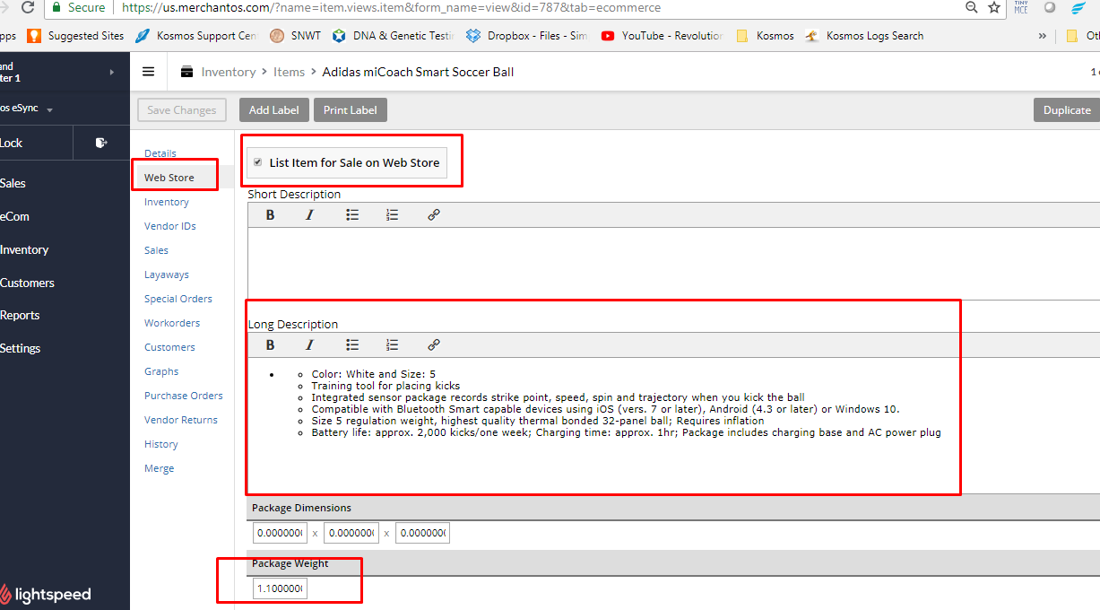The height and width of the screenshot is (610, 1100).
Task: Show the Graphs tab
Action: pyautogui.click(x=161, y=371)
